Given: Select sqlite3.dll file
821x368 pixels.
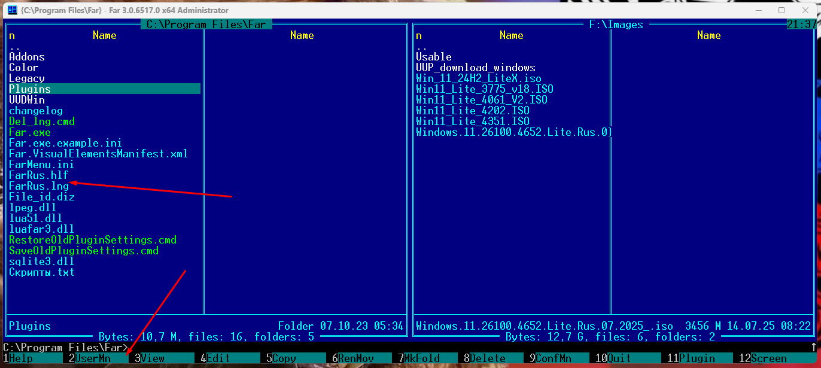Looking at the screenshot, I should pos(42,261).
